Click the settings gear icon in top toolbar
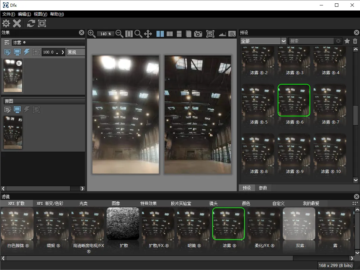The image size is (360, 270). (6, 23)
